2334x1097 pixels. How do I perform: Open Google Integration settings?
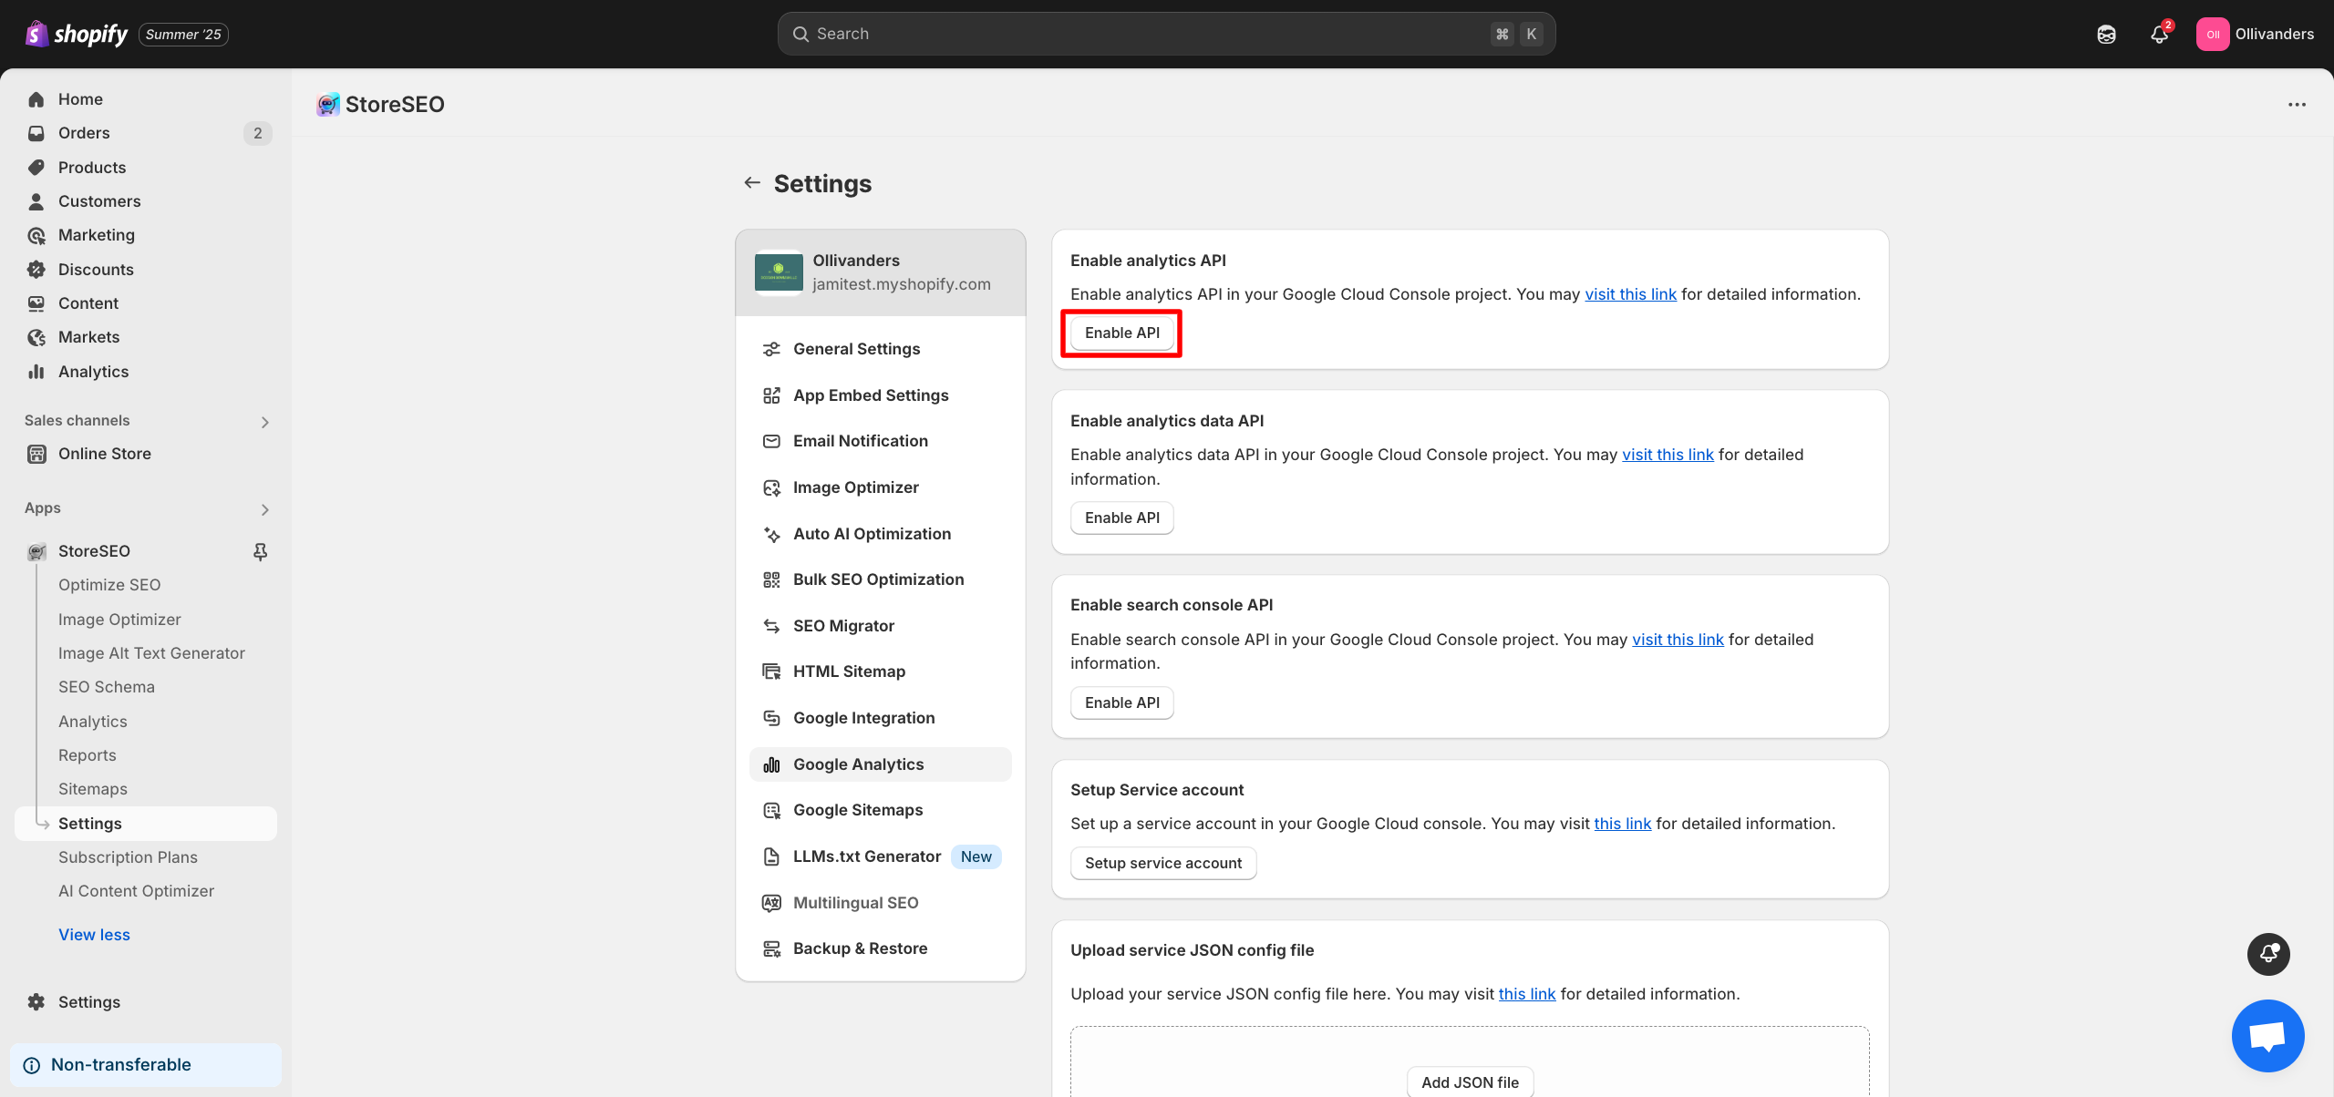[881, 718]
